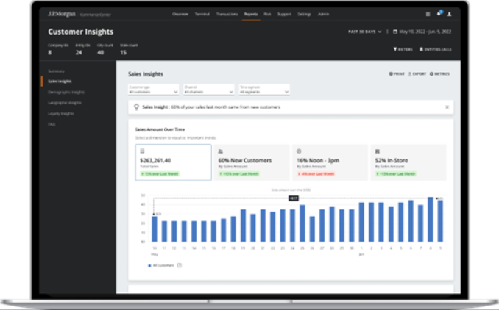Expand the PAST 30 DAYS dropdown
This screenshot has width=499, height=310.
pyautogui.click(x=365, y=32)
